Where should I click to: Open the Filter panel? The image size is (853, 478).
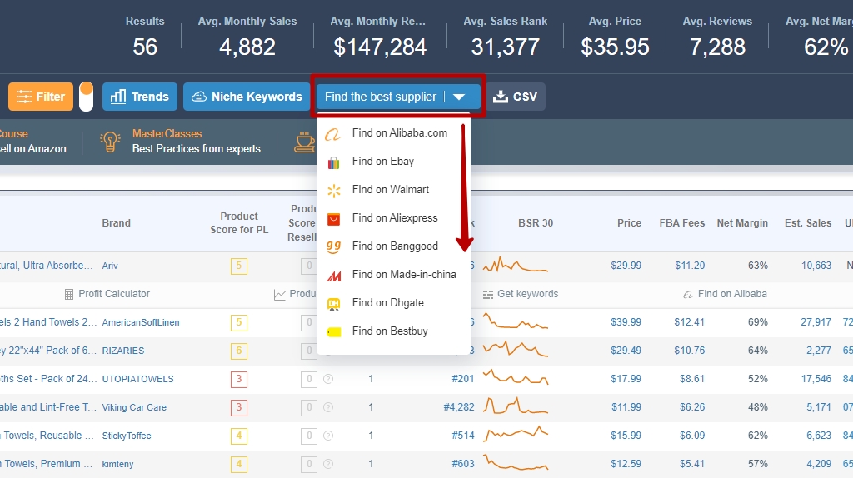(41, 97)
